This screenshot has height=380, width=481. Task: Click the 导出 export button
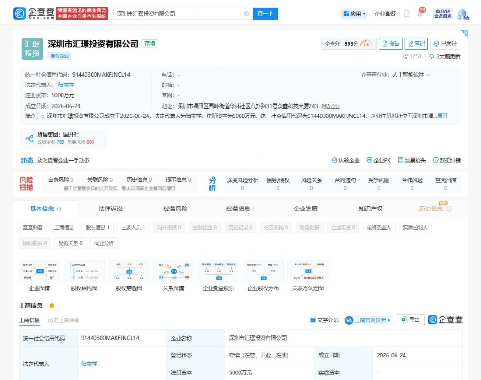point(411,319)
